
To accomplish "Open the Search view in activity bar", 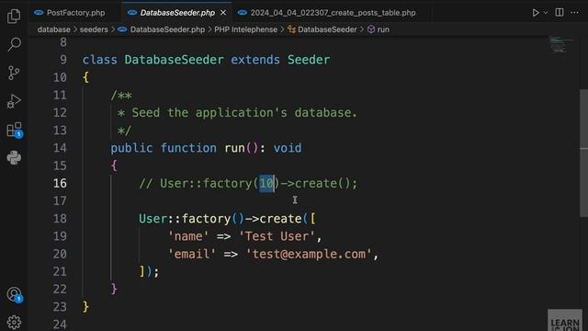I will click(14, 44).
